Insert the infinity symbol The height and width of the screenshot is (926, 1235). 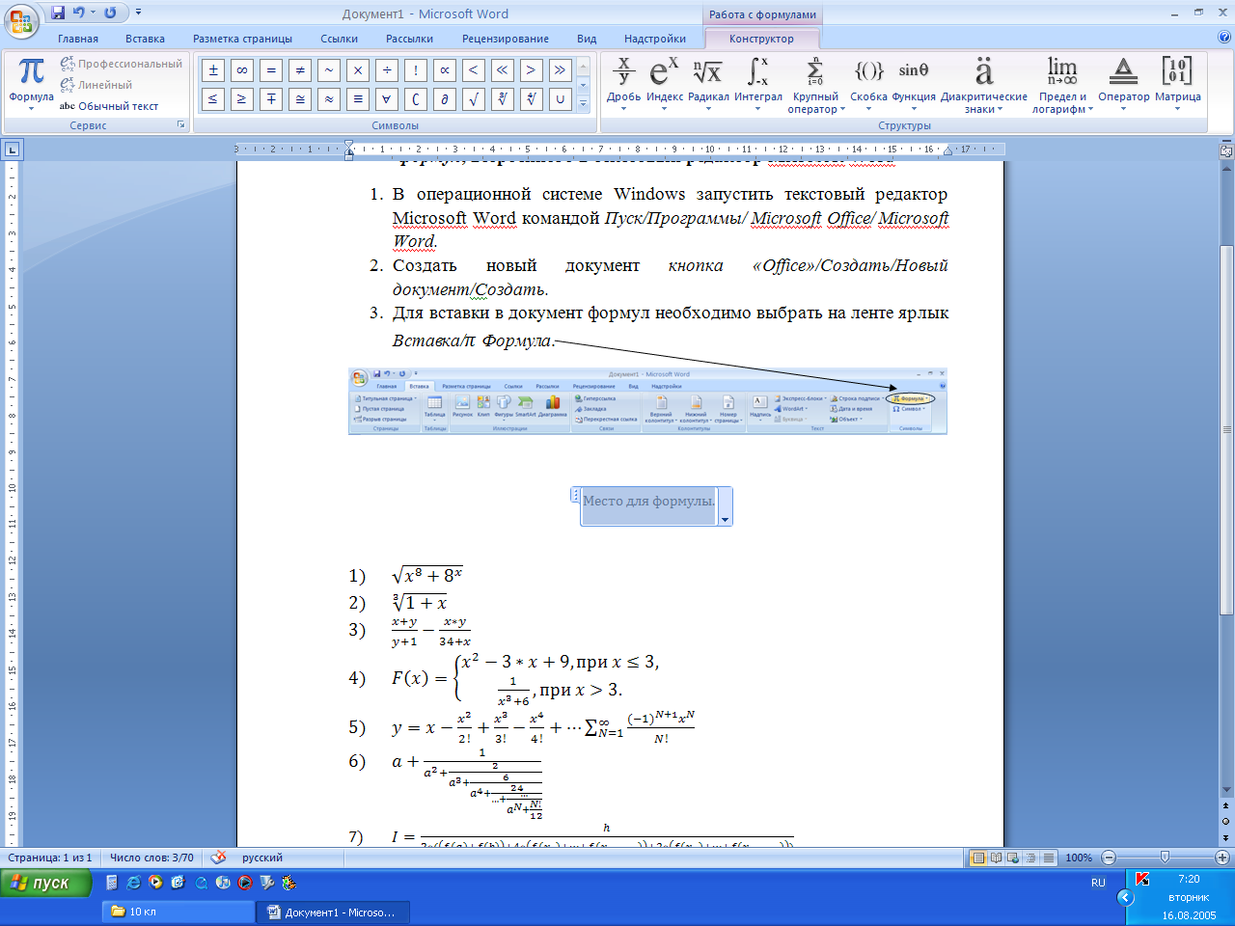click(x=242, y=70)
